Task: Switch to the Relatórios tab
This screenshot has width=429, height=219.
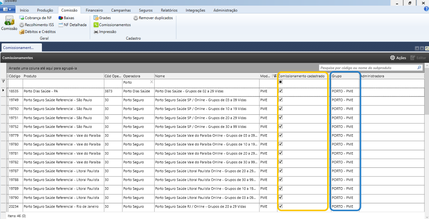Action: pyautogui.click(x=169, y=10)
